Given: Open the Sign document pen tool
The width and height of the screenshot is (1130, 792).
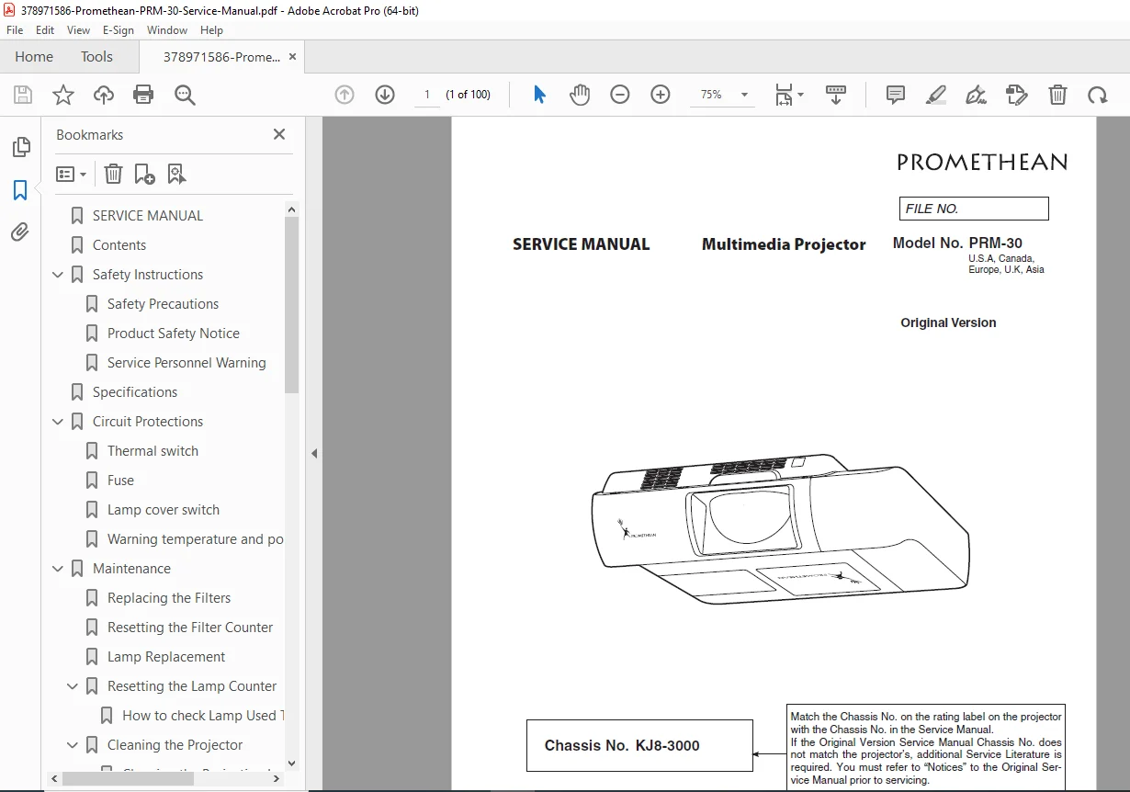Looking at the screenshot, I should point(977,95).
